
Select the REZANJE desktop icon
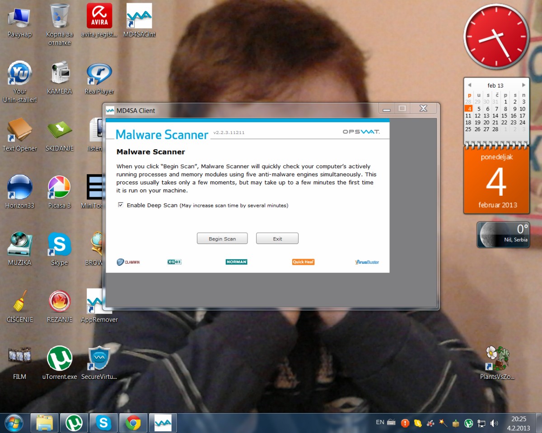tap(59, 306)
